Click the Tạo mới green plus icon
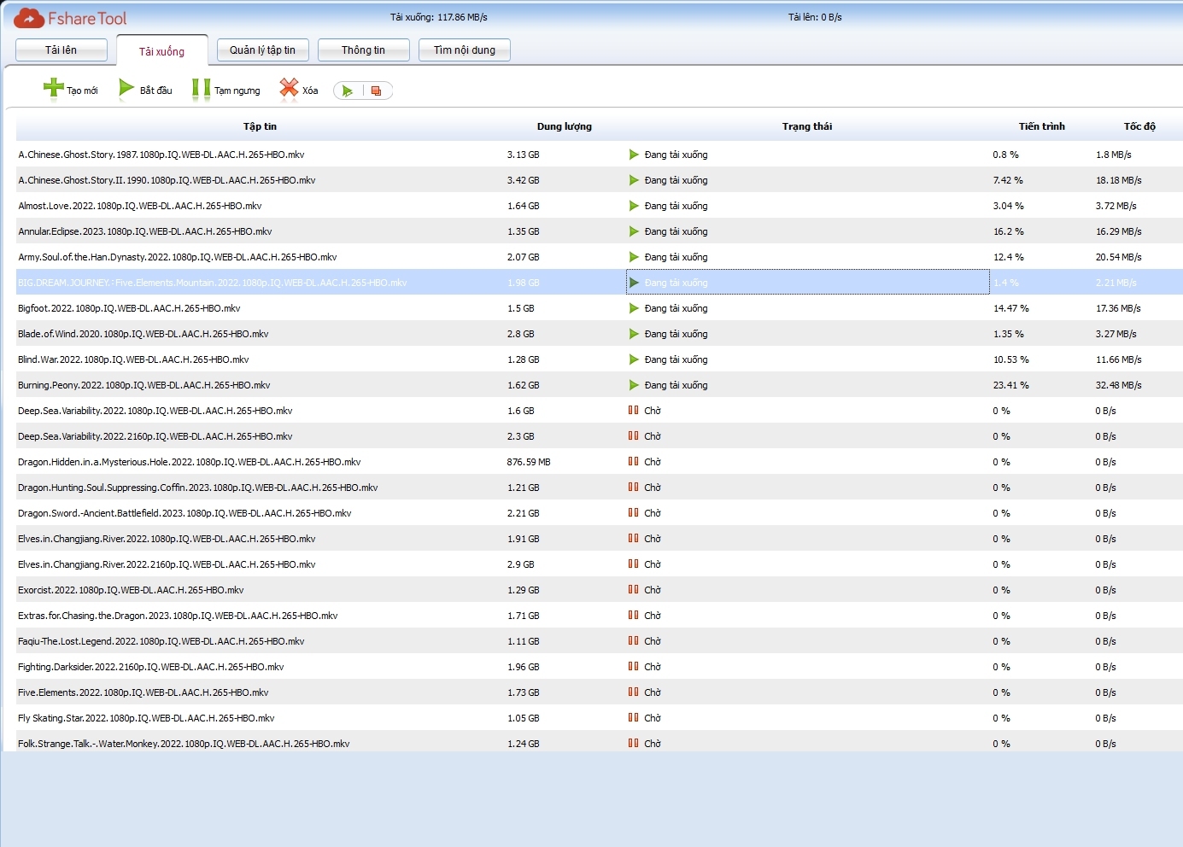The height and width of the screenshot is (847, 1183). pyautogui.click(x=53, y=88)
